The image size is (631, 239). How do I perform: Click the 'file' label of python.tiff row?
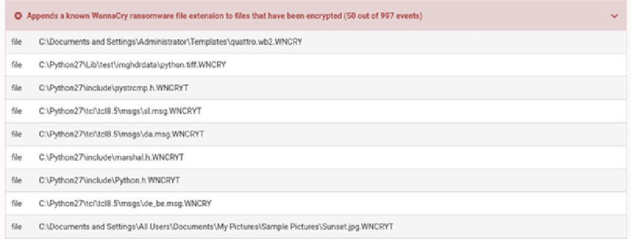[x=17, y=65]
